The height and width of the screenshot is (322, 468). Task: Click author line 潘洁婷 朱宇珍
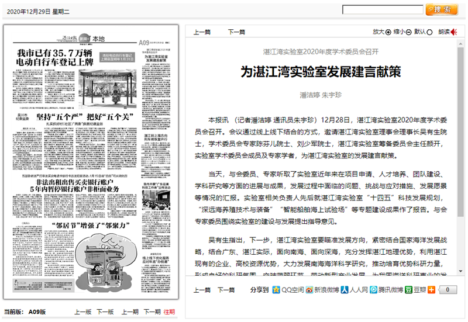tap(321, 95)
